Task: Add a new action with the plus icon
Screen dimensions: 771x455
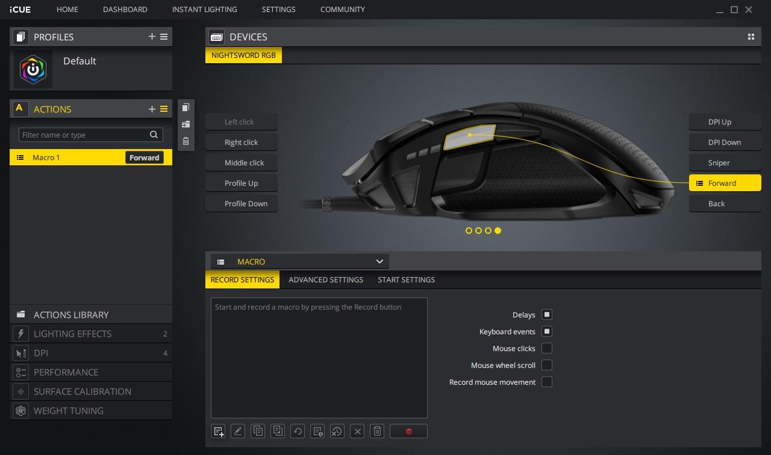Action: (152, 109)
